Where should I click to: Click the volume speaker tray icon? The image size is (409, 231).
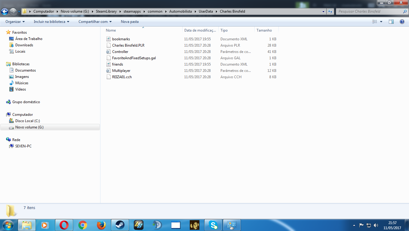[376, 225]
